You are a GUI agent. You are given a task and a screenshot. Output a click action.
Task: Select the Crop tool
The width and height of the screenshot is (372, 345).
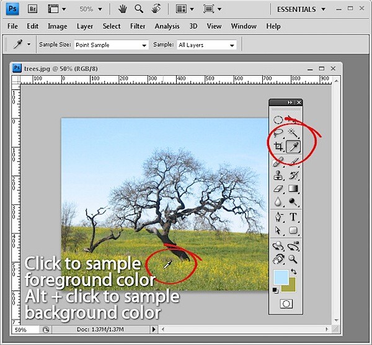(278, 146)
